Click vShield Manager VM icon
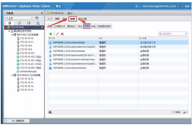The width and height of the screenshot is (193, 126). pyautogui.click(x=18, y=71)
